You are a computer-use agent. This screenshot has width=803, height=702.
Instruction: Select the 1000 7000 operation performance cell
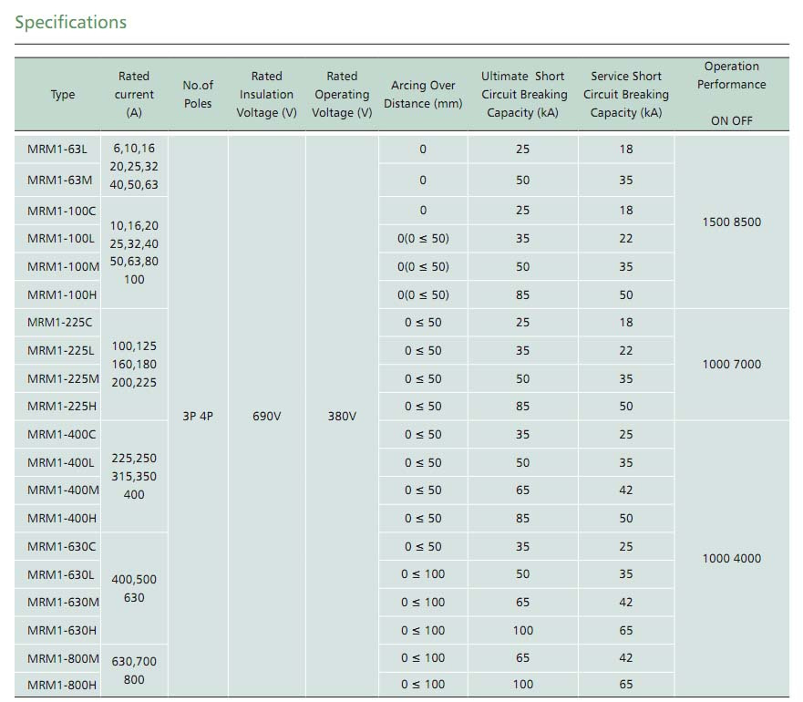point(732,365)
